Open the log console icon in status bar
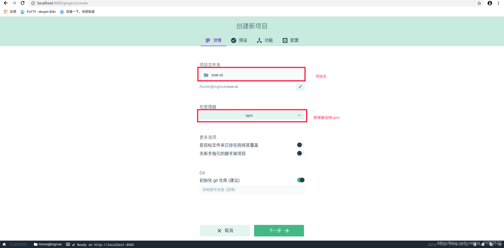504x248 pixels. point(68,244)
